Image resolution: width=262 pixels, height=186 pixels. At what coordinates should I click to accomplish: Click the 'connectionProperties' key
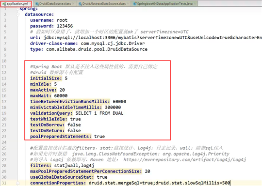[x=58, y=183]
